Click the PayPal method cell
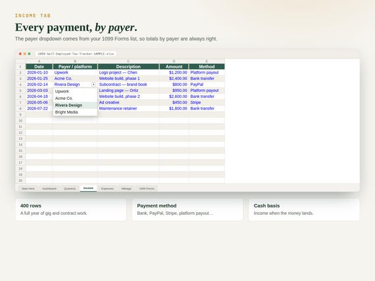Screen dimensions: 375x281 (x=207, y=84)
